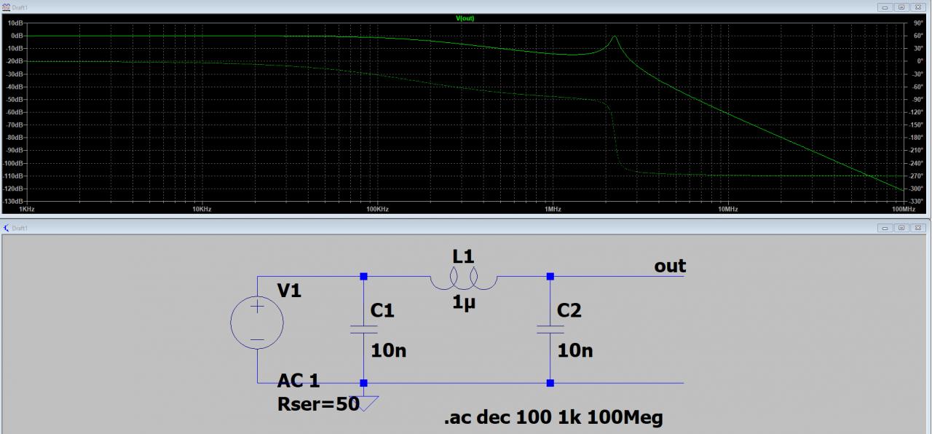Image resolution: width=932 pixels, height=434 pixels.
Task: Click the '1MHz' frequency axis label
Action: tap(553, 209)
